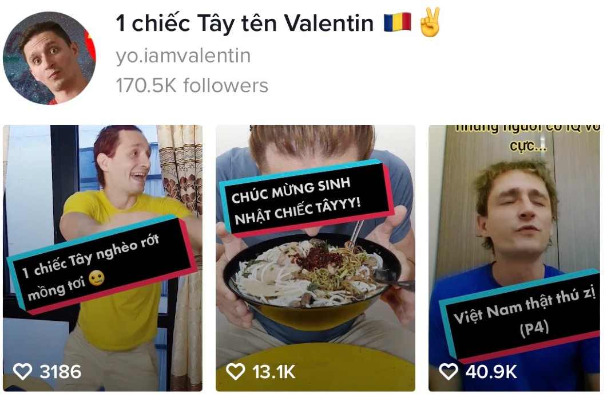Open profile name '1 chiếc Tây tên Valentin'

[245, 23]
